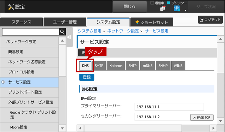Click the PAGE TOP button
Screen dimensions: 225x132
coord(202,118)
